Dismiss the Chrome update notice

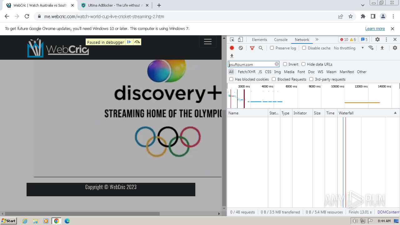392,28
